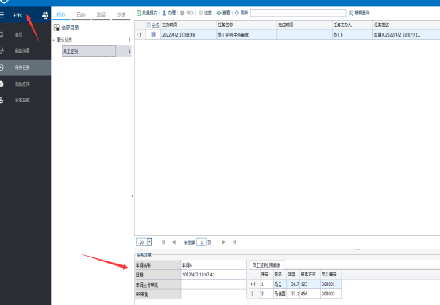
Task: Switch to the 待办 tab
Action: tap(61, 14)
